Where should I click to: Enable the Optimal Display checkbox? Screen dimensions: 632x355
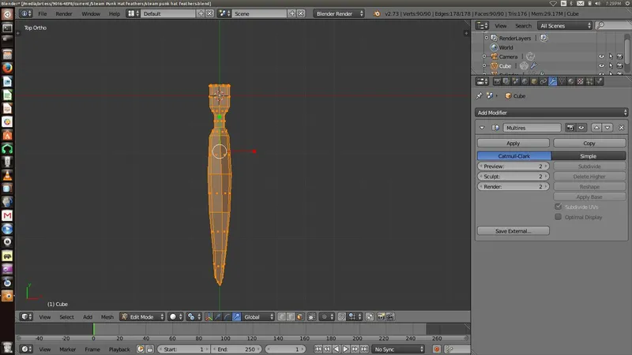point(559,216)
